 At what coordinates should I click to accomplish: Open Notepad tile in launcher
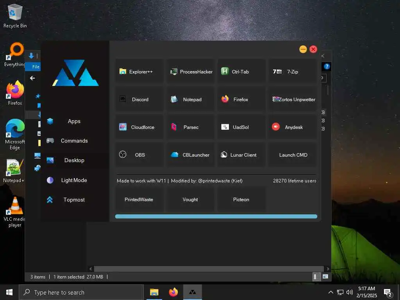[x=190, y=100]
